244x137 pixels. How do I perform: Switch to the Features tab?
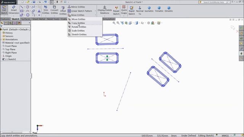click(5, 19)
